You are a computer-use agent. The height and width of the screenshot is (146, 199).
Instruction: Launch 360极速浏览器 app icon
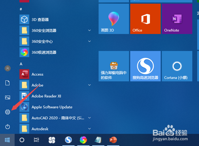24,52
